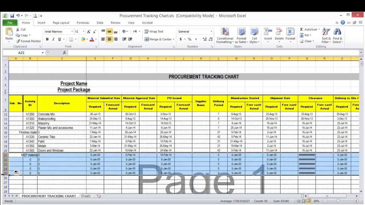This screenshot has width=365, height=205.
Task: Toggle Bold formatting
Action: click(x=47, y=39)
